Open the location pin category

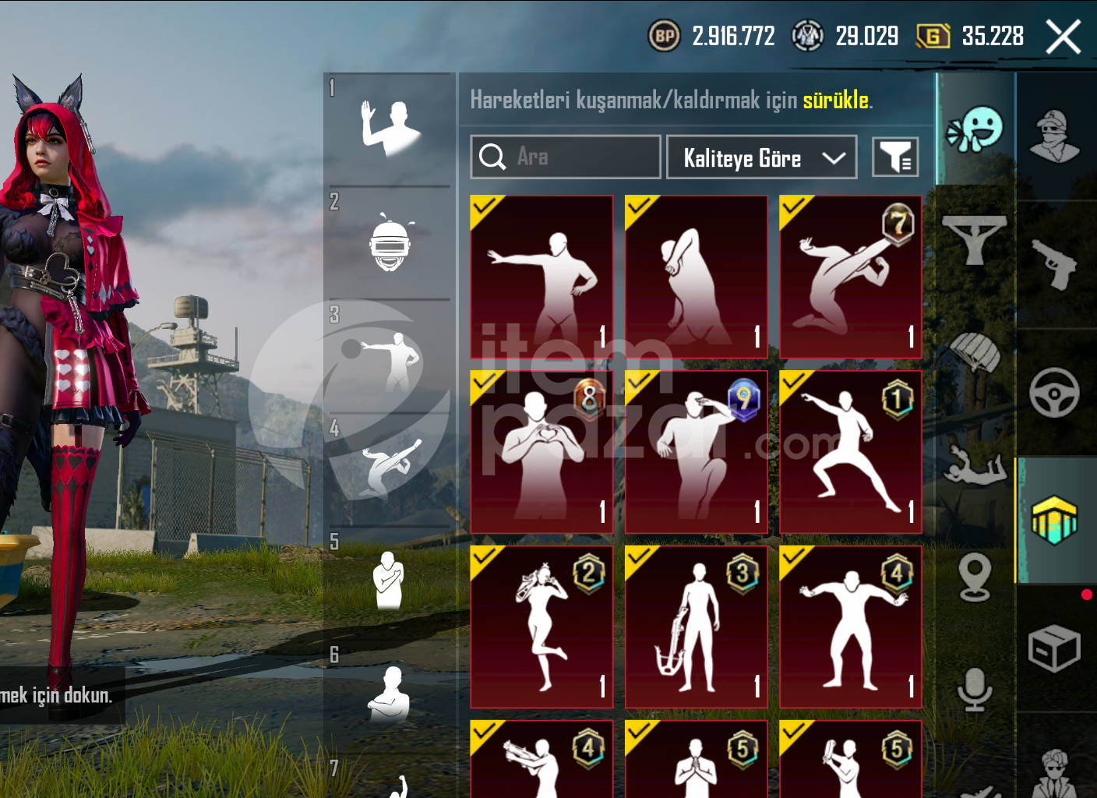[x=975, y=577]
